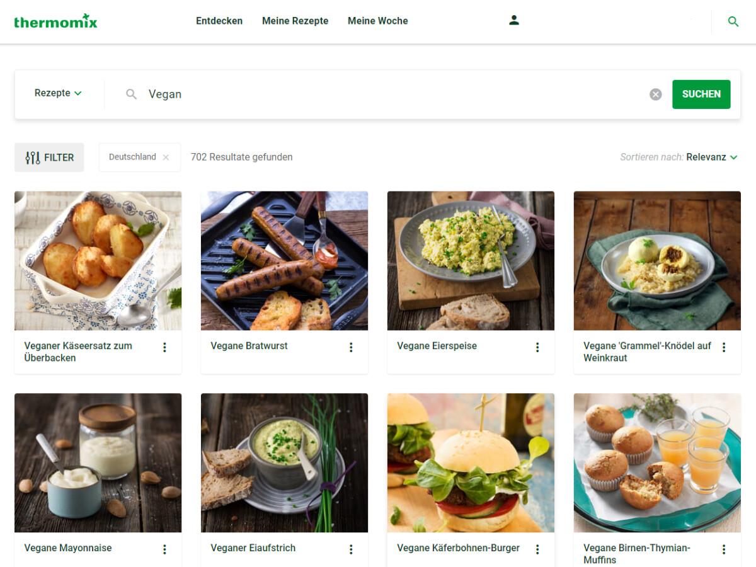Image resolution: width=756 pixels, height=567 pixels.
Task: Open options for Veganer Käseersatz zum Überbacken
Action: [164, 347]
